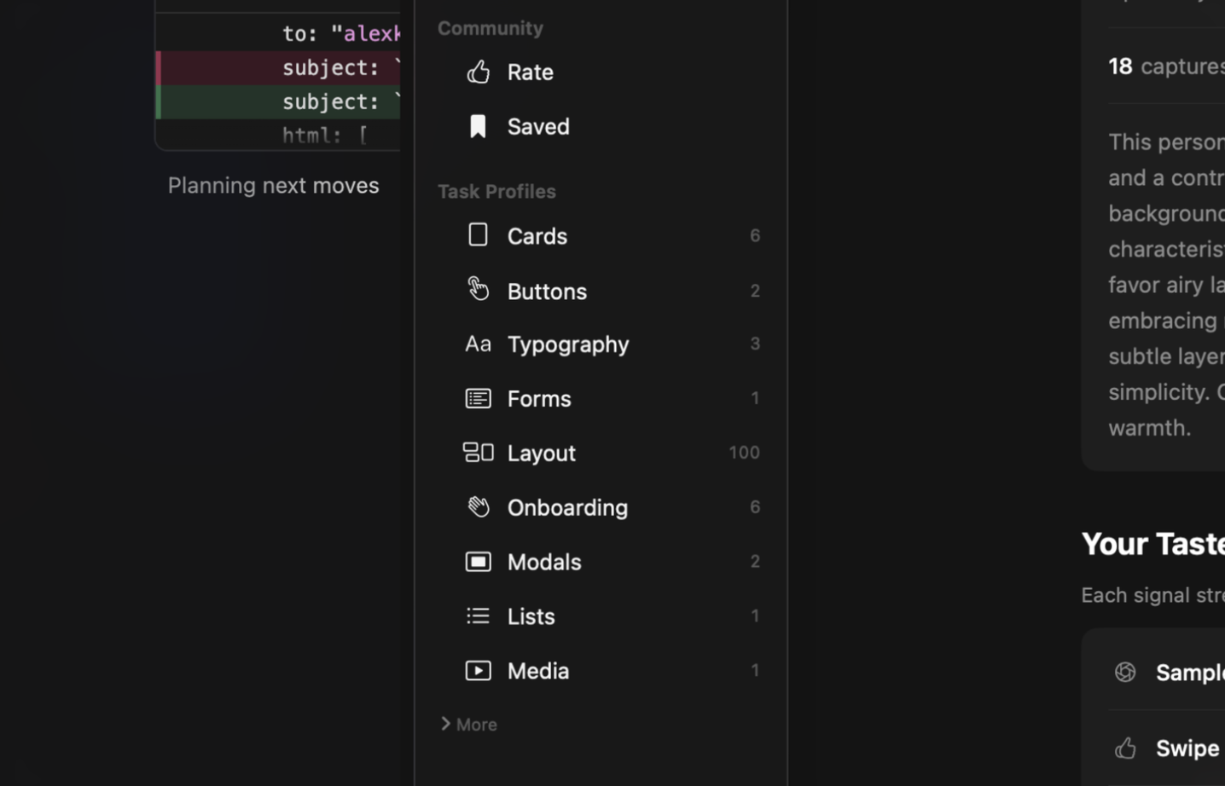
Task: Click the Forms icon in sidebar
Action: [x=478, y=398]
